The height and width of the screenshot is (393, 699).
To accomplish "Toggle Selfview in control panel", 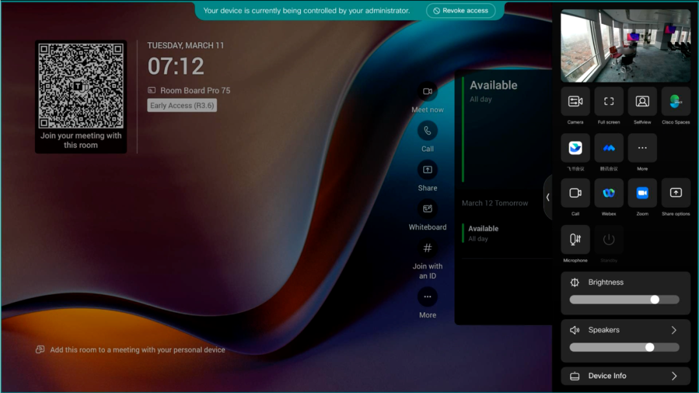I will pyautogui.click(x=642, y=101).
